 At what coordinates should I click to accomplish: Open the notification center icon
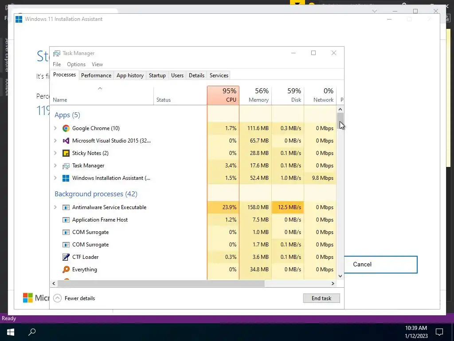coord(439,332)
